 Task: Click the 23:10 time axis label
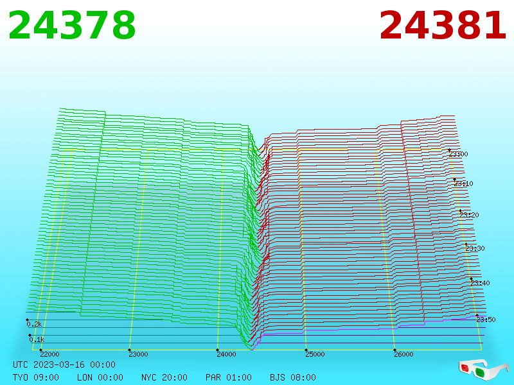(x=463, y=184)
